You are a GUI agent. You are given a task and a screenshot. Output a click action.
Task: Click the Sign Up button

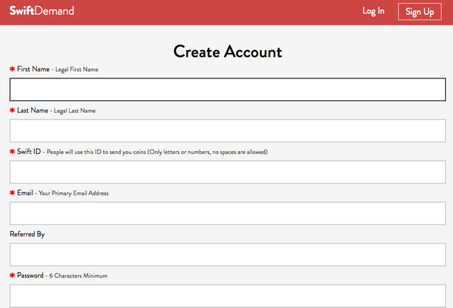[x=420, y=12]
